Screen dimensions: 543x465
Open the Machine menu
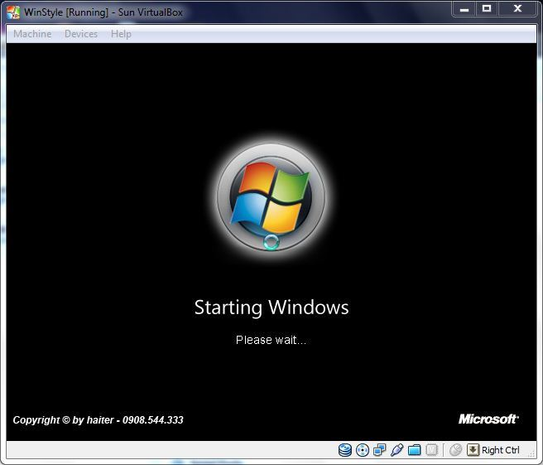32,34
